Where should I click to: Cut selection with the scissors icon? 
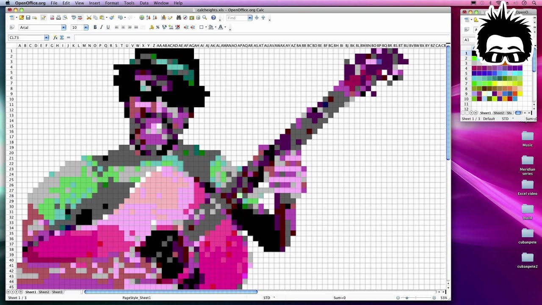pyautogui.click(x=89, y=17)
